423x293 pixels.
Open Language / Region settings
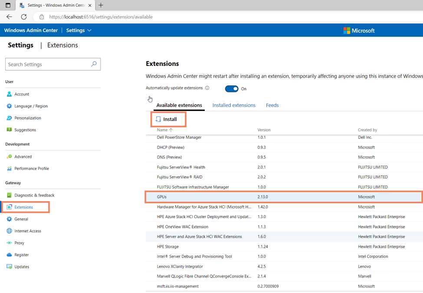[31, 106]
